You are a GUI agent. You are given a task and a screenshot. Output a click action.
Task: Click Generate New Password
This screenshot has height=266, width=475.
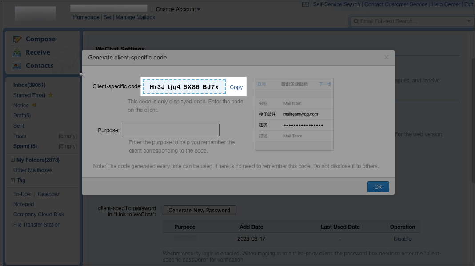pos(199,210)
